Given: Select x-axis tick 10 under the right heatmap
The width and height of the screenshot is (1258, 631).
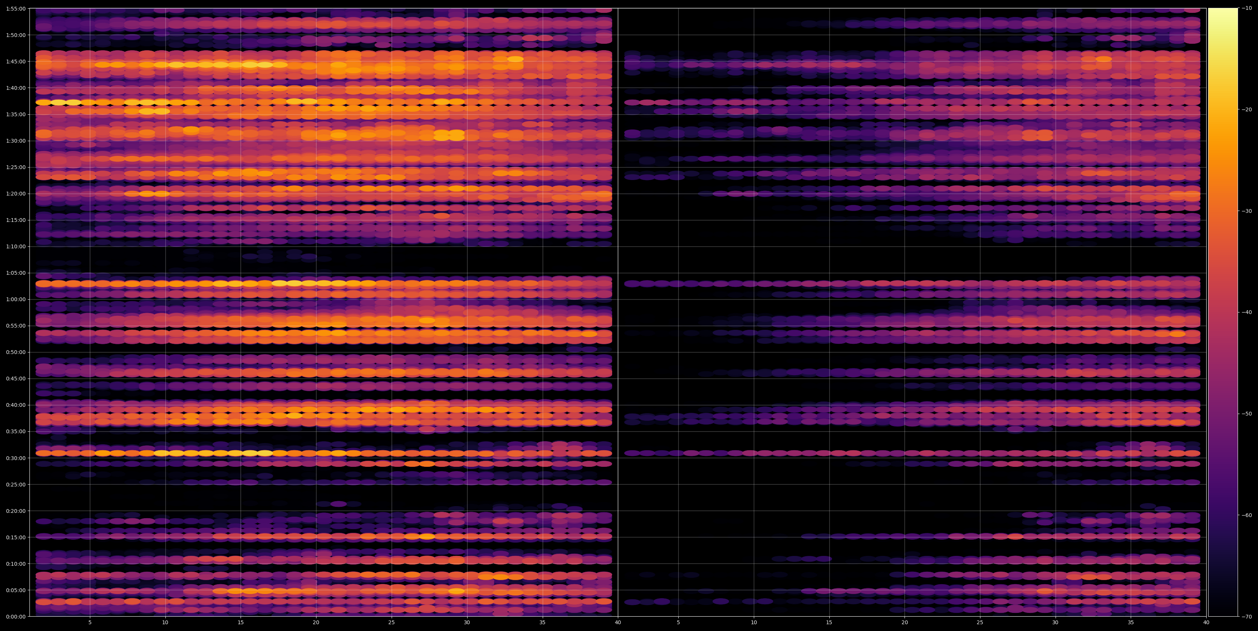Looking at the screenshot, I should [753, 623].
